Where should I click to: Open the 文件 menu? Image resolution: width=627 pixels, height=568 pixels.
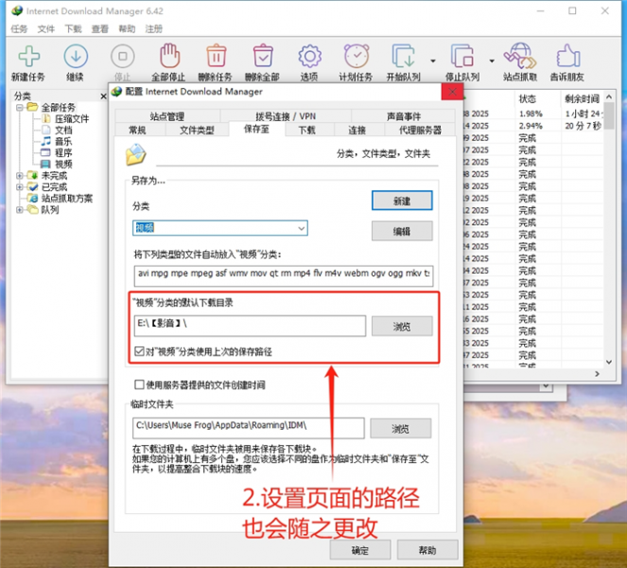pos(46,28)
